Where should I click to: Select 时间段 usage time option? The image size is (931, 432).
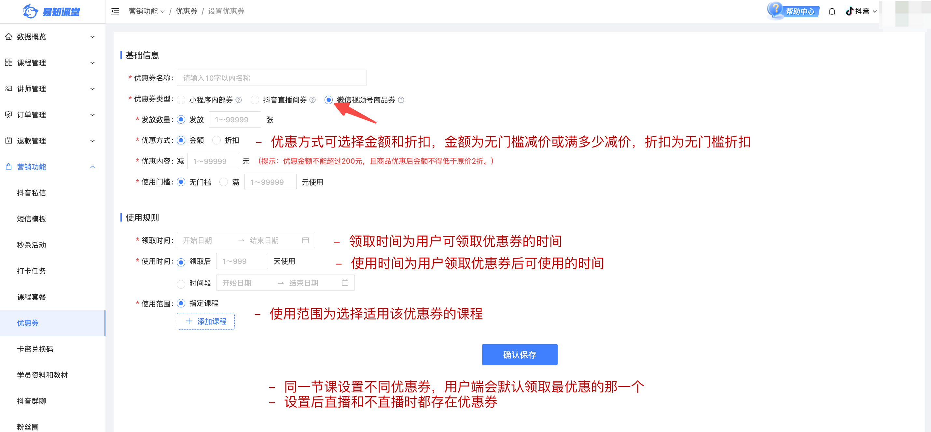tap(181, 284)
